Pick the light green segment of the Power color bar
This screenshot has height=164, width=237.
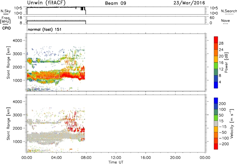click(x=216, y=66)
